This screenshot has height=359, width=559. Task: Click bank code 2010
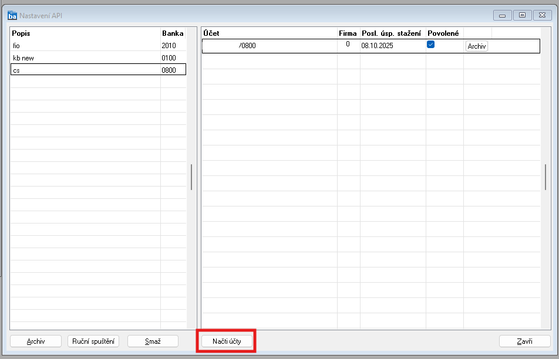click(x=169, y=46)
